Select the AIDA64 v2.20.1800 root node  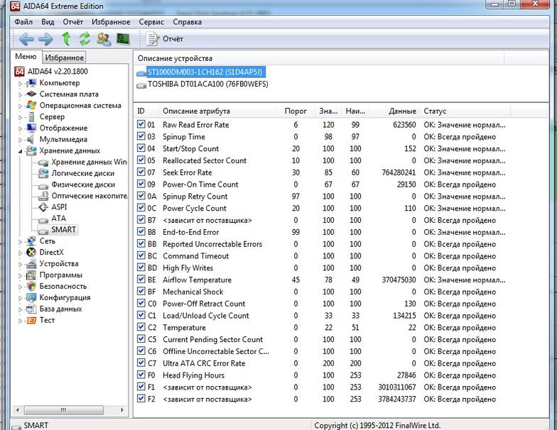point(58,71)
